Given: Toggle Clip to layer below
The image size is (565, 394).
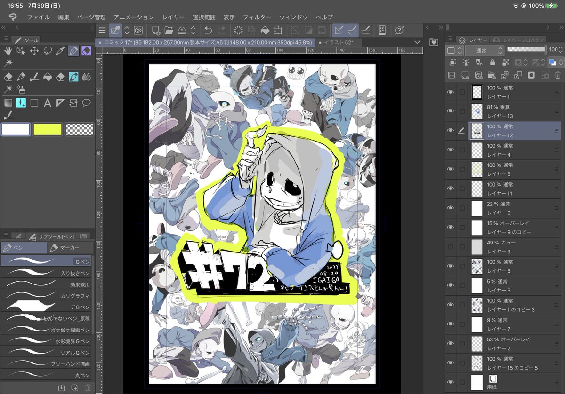Looking at the screenshot, I should (x=453, y=62).
